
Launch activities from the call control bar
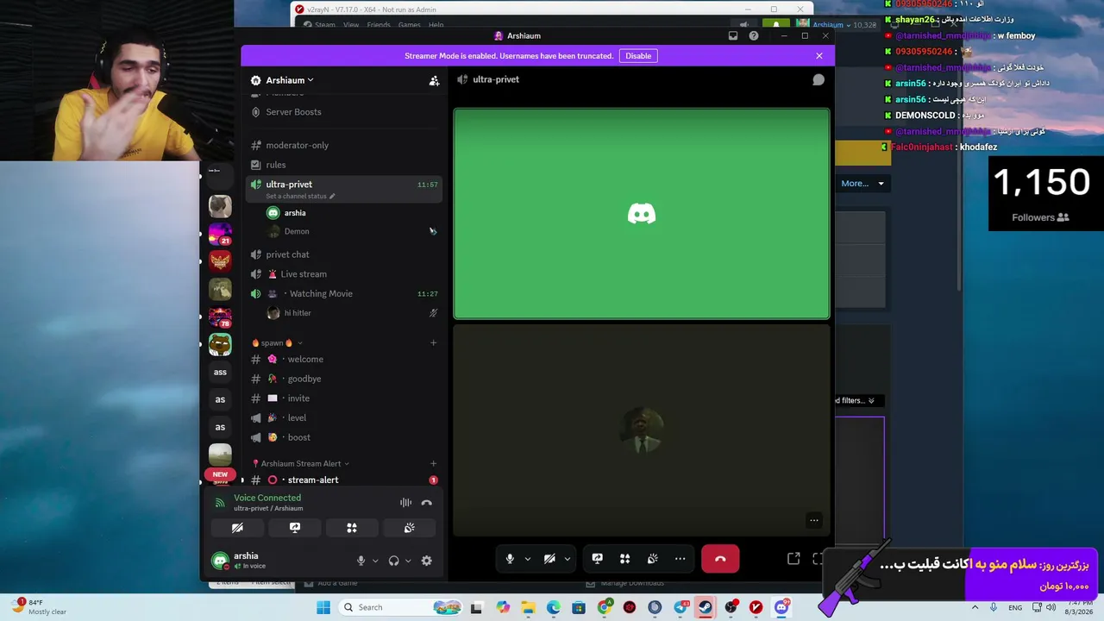click(x=624, y=559)
